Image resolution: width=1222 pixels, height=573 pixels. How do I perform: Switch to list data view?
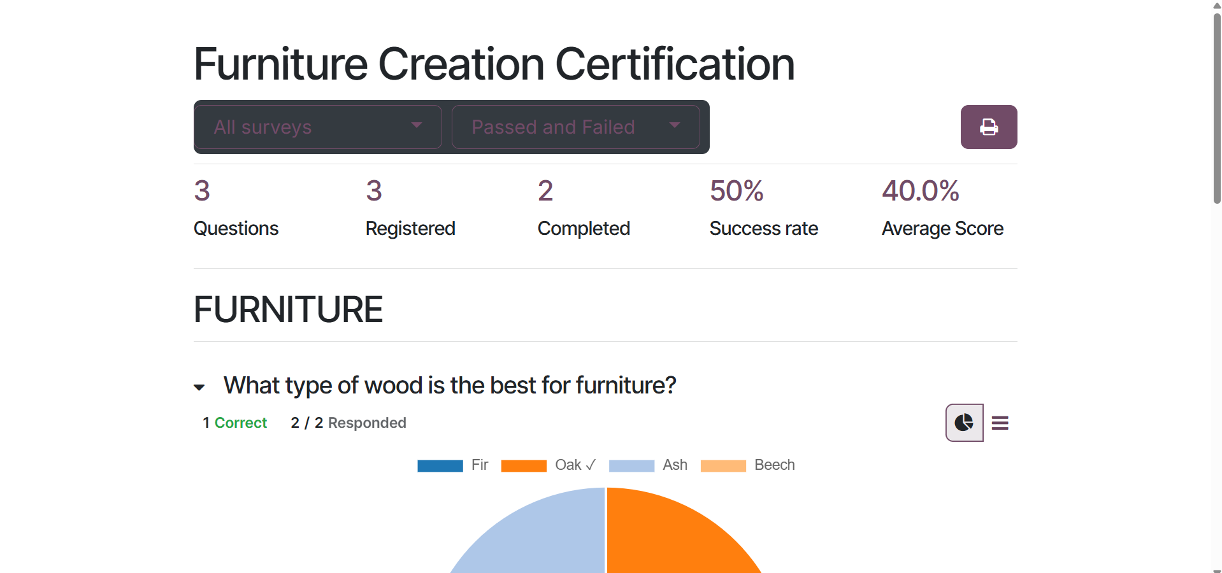1000,423
